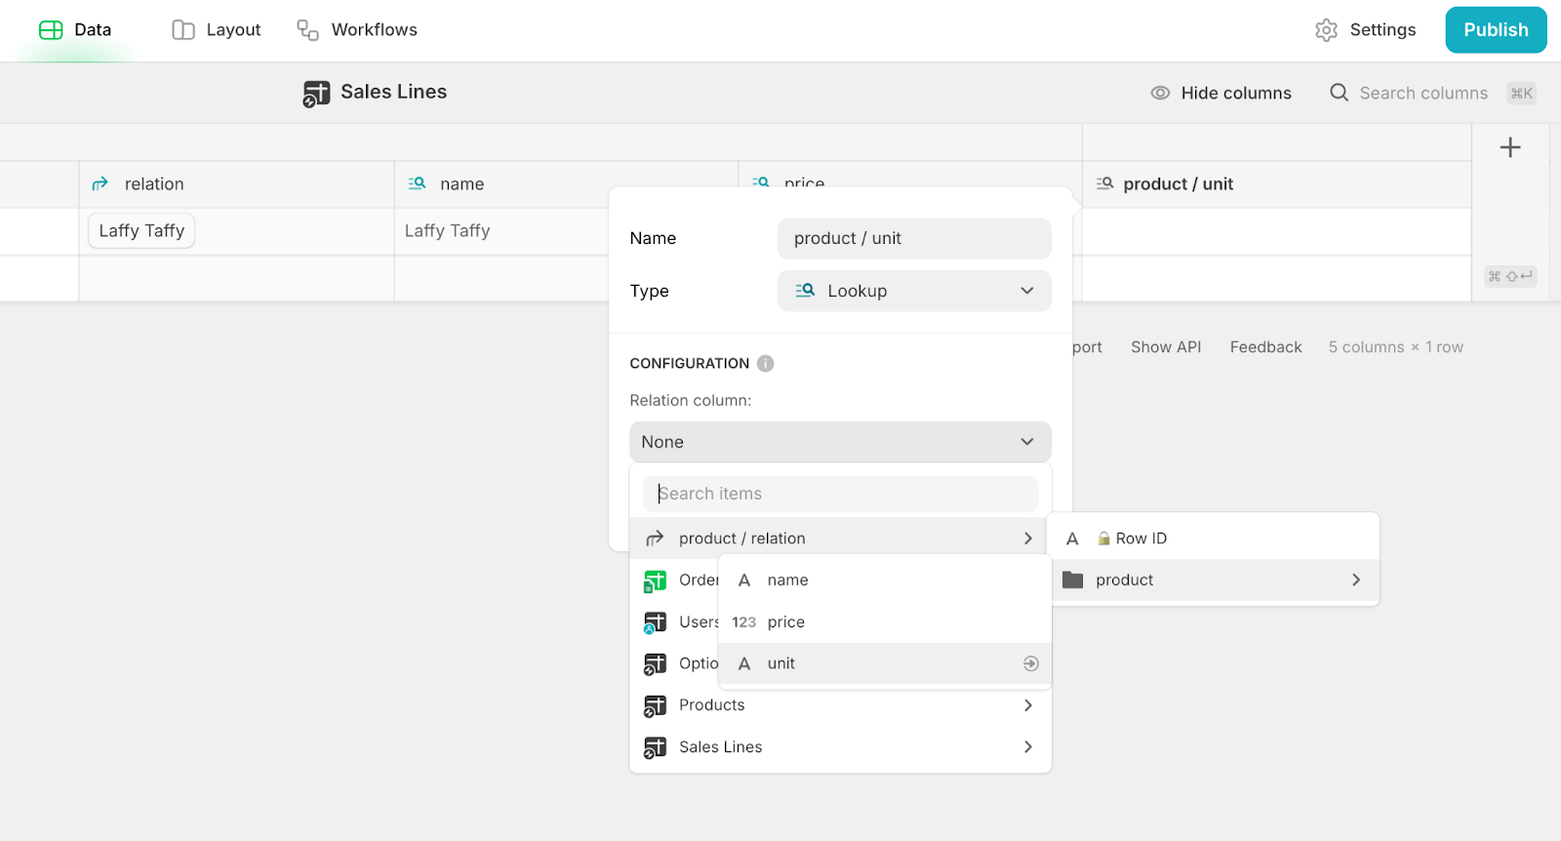
Task: Click the Sales Lines table icon in header
Action: click(x=316, y=94)
